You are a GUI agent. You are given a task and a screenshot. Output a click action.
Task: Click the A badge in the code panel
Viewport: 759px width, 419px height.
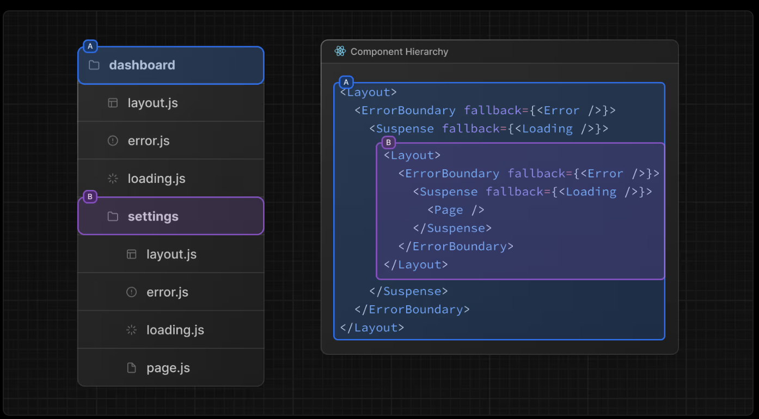(346, 82)
